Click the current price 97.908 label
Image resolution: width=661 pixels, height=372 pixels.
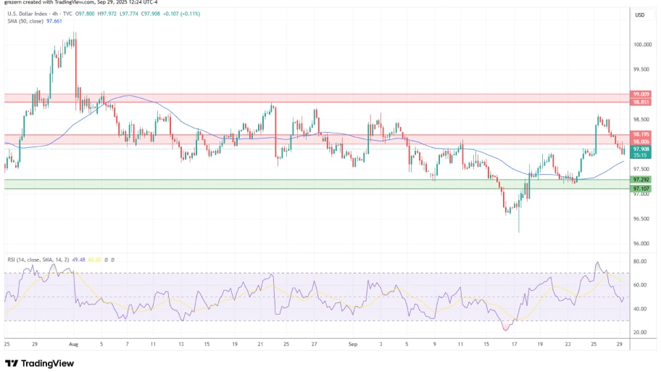pos(641,149)
